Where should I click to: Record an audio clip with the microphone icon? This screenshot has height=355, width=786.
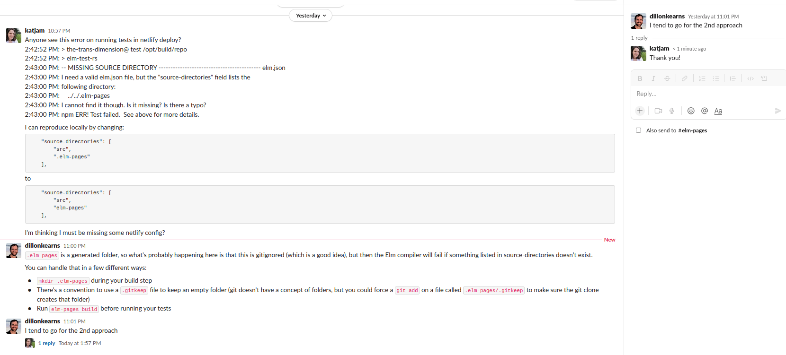[671, 111]
